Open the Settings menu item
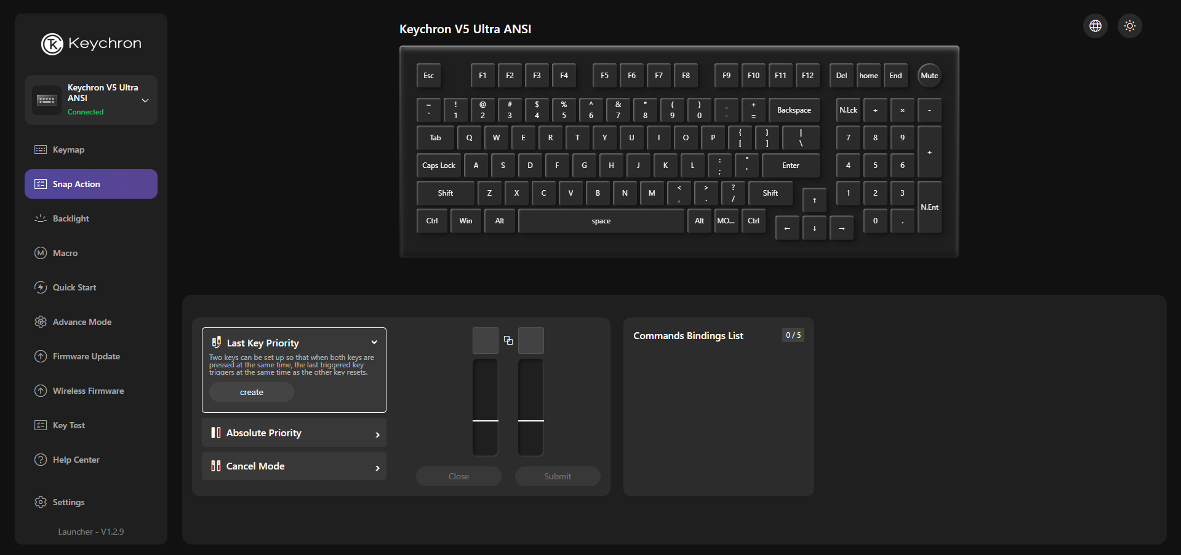 click(68, 502)
